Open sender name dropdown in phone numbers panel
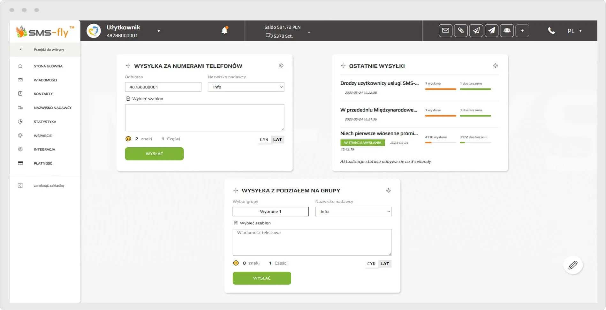Screen dimensions: 606x310 coord(246,87)
